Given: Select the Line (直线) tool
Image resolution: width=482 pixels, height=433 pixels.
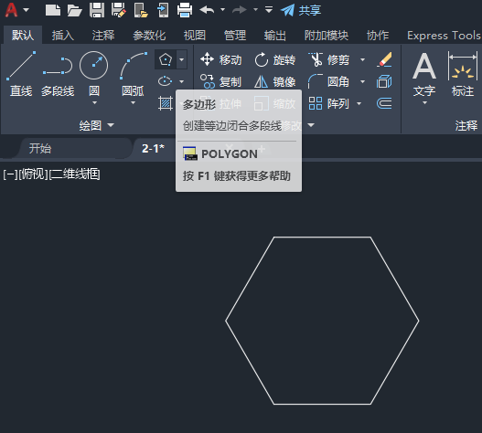Looking at the screenshot, I should point(21,74).
